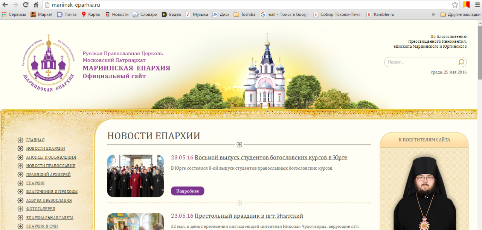Click the cross bullet icon beside ЕПАРХИЯ В СМИ
Viewport: 482px width, 230px height.
tap(20, 226)
